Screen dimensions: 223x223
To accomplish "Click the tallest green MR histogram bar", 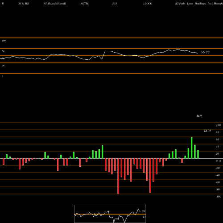I will [192, 148].
